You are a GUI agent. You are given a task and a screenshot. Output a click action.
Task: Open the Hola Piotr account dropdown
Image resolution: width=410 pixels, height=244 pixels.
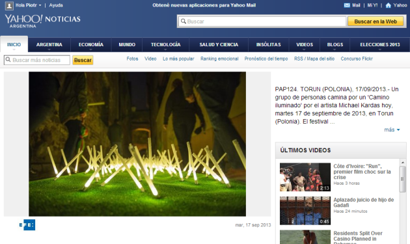coord(28,5)
